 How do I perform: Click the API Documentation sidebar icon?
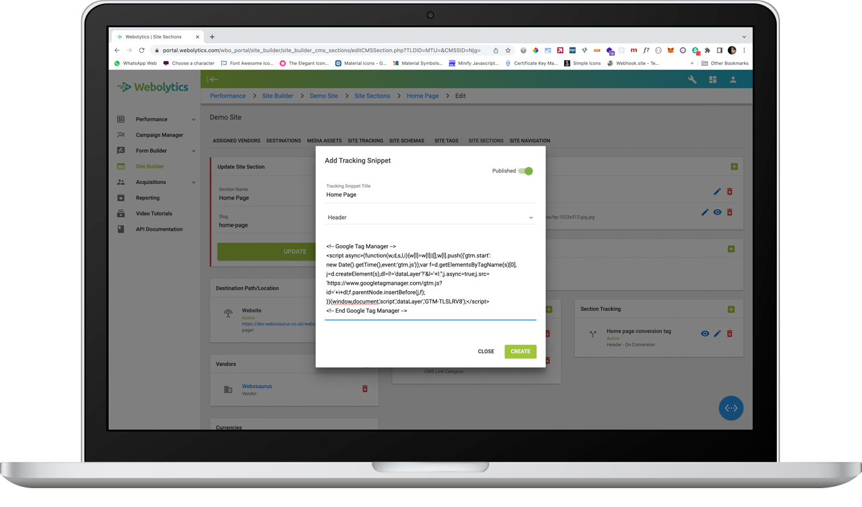coord(121,229)
